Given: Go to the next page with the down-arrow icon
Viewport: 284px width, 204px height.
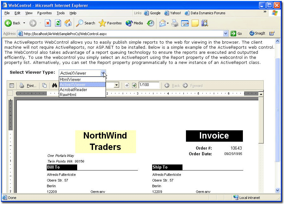Looking at the screenshot, I should click(133, 85).
